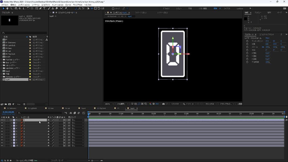Hide layer 1 with its eye icon

(x=2, y=120)
